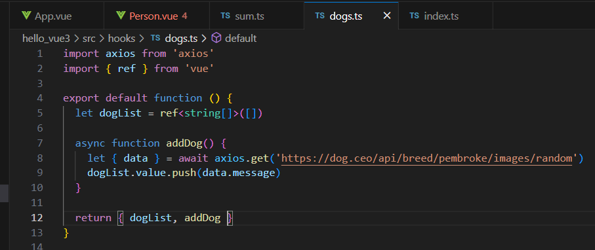
Task: Click line number 7 in the gutter
Action: [x=40, y=143]
